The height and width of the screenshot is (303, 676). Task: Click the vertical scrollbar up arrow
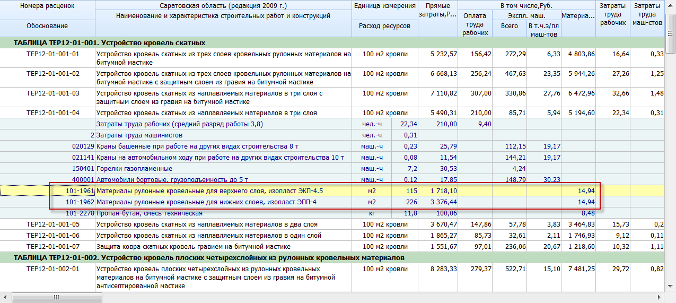pos(671,4)
